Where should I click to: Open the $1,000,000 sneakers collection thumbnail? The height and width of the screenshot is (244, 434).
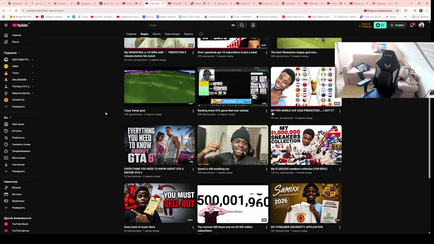(306, 145)
